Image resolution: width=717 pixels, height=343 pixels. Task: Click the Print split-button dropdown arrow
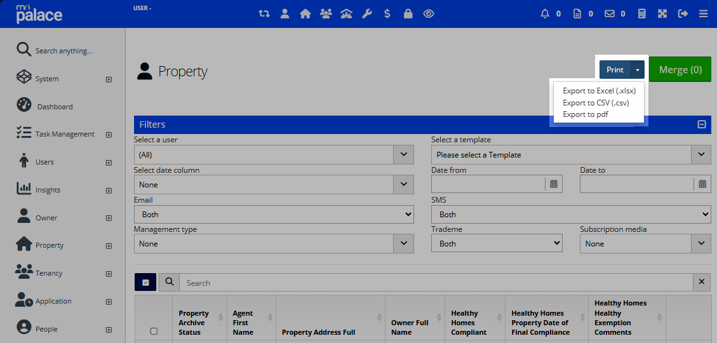coord(638,69)
